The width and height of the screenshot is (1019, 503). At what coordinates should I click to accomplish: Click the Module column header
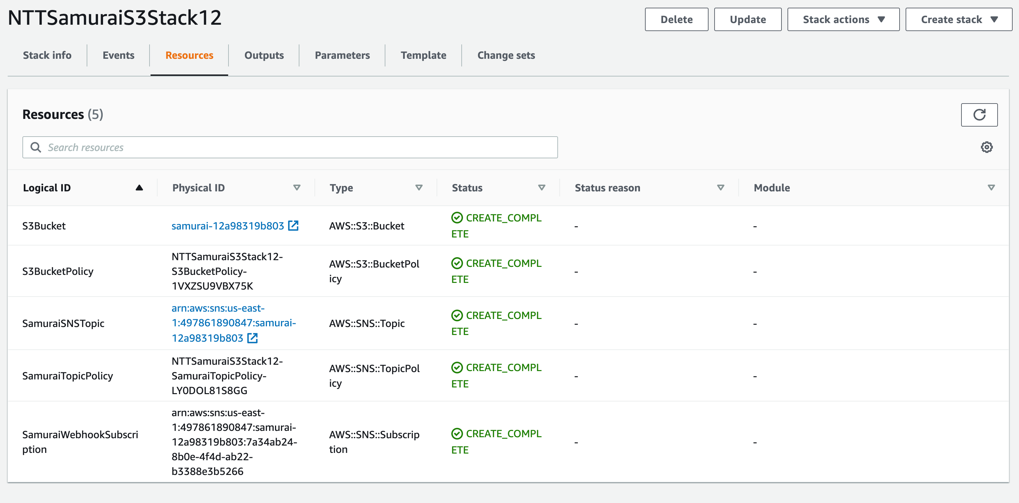[x=771, y=187]
